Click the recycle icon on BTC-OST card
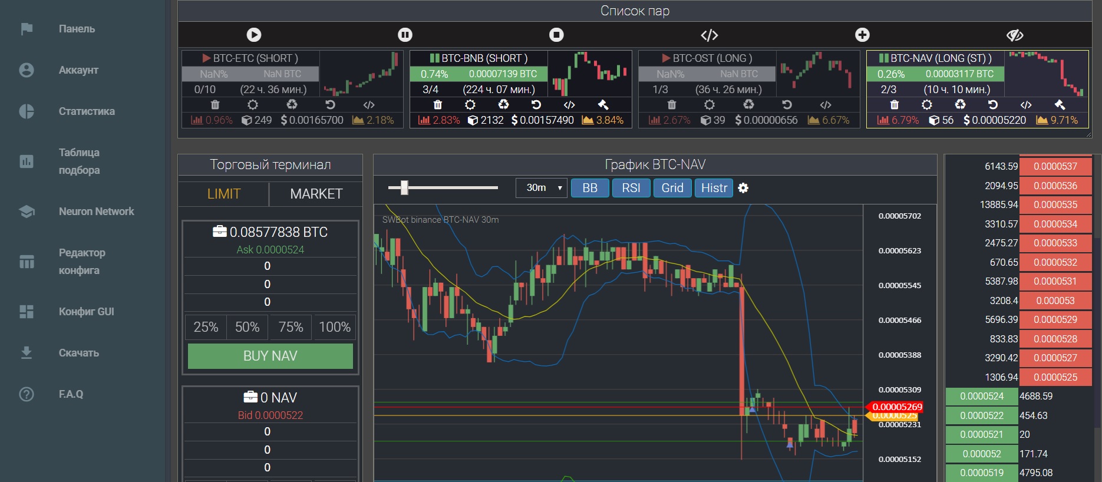 [748, 105]
